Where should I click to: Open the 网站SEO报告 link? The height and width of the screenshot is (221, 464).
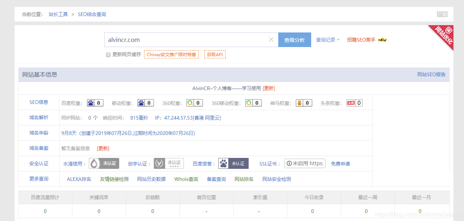point(431,74)
